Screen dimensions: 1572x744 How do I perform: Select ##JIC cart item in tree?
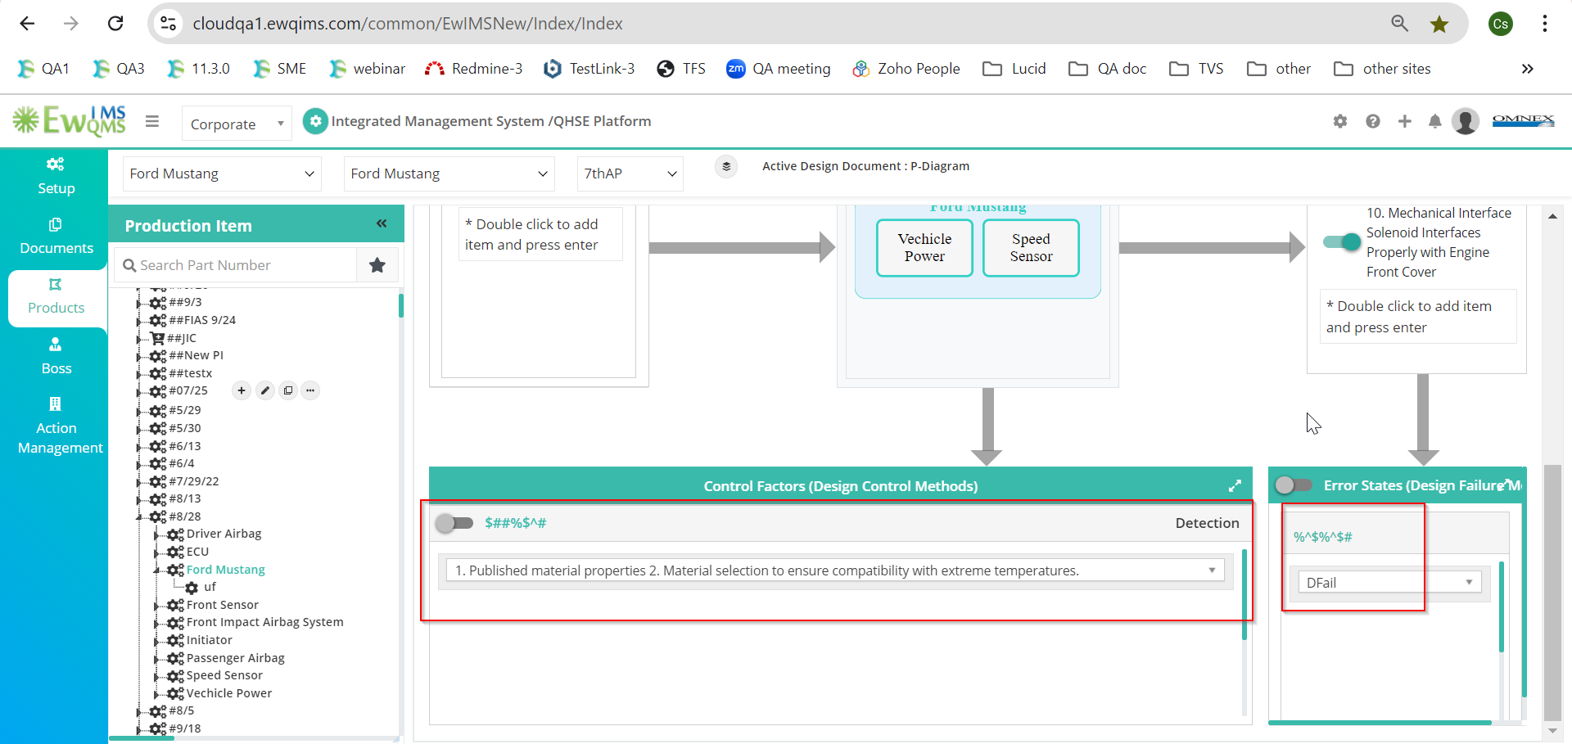pos(181,338)
